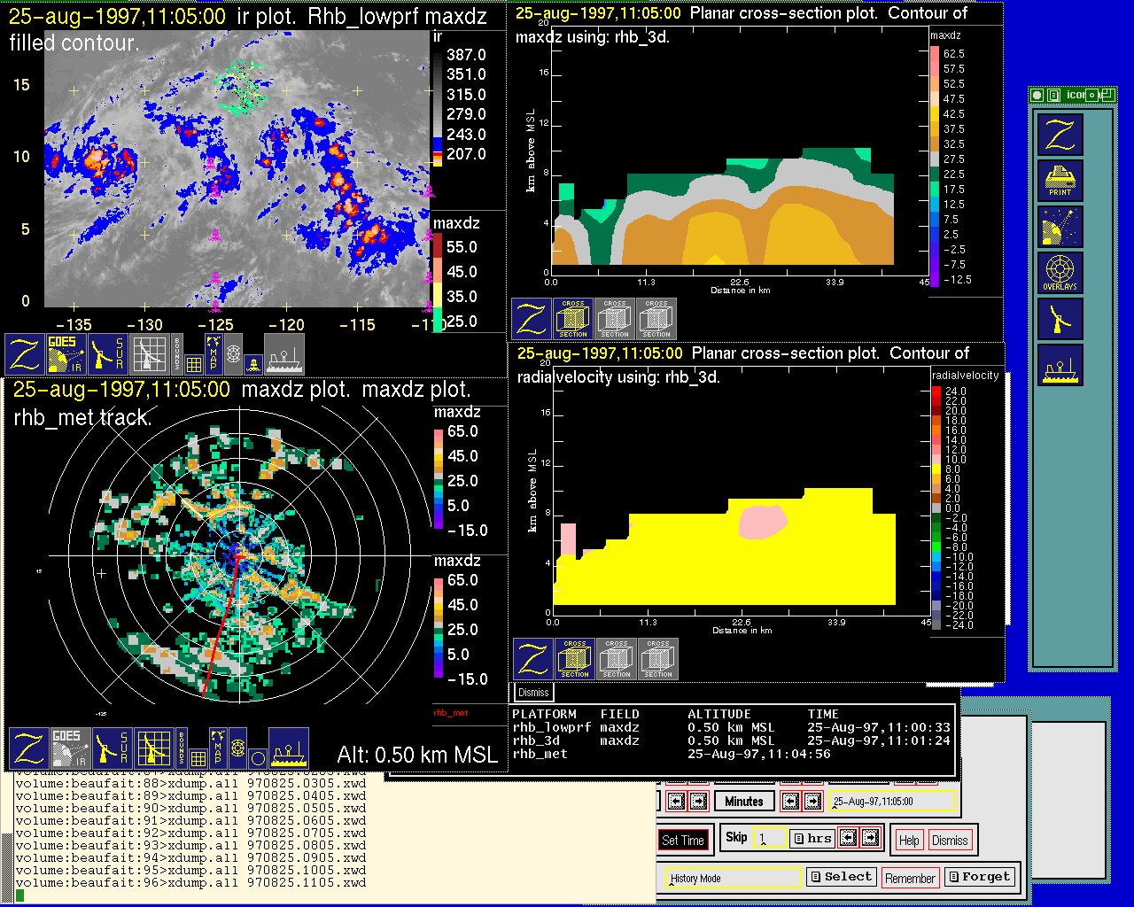Click the Z menu icon in the ir plot window
The height and width of the screenshot is (907, 1134).
25,354
